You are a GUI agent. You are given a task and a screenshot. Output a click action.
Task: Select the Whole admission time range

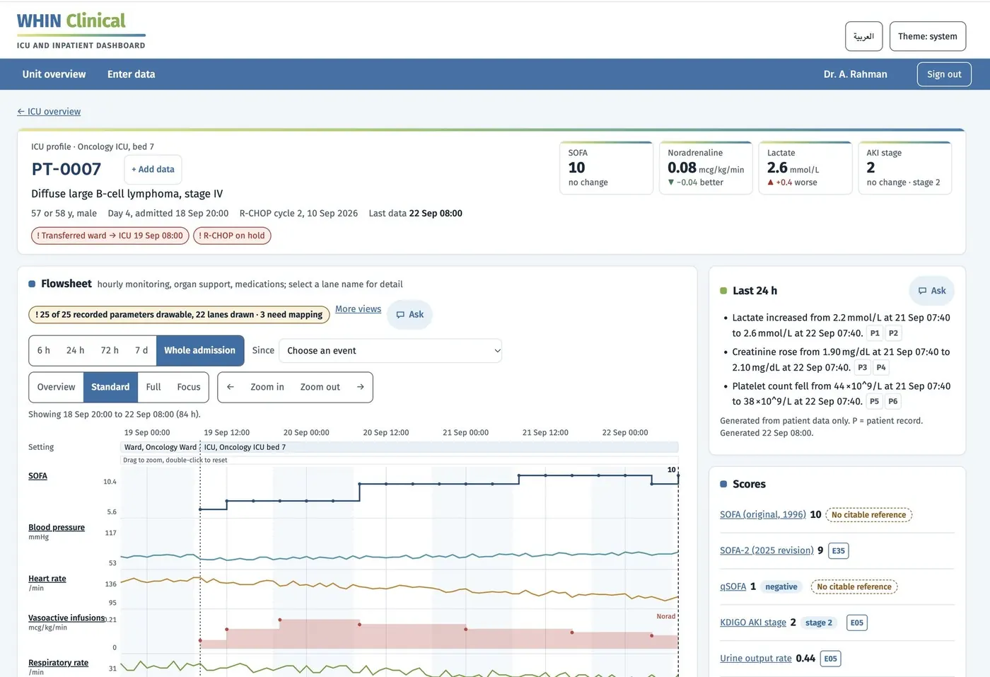(200, 350)
